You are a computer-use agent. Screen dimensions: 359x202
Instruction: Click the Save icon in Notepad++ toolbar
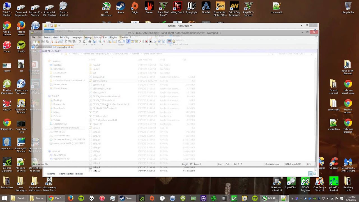[x=43, y=42]
